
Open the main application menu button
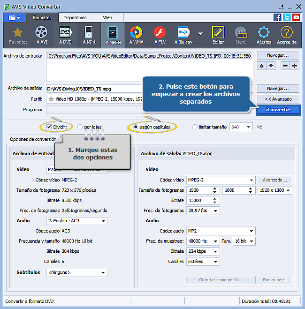click(15, 18)
